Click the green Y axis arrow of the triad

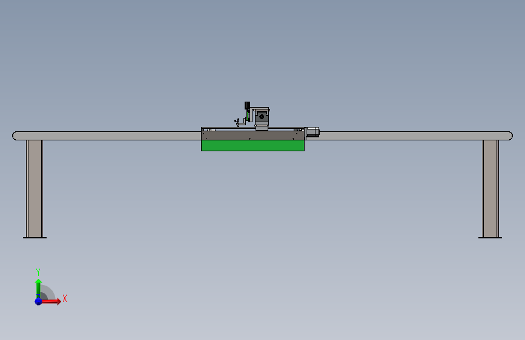tap(38, 288)
